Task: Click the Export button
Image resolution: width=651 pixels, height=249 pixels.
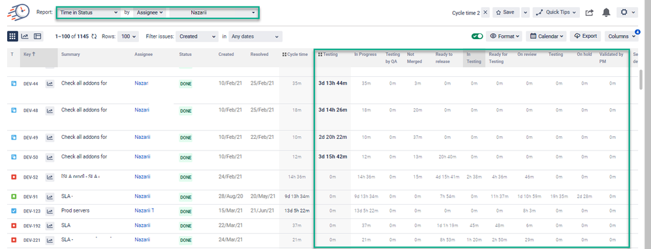Action: tap(585, 37)
